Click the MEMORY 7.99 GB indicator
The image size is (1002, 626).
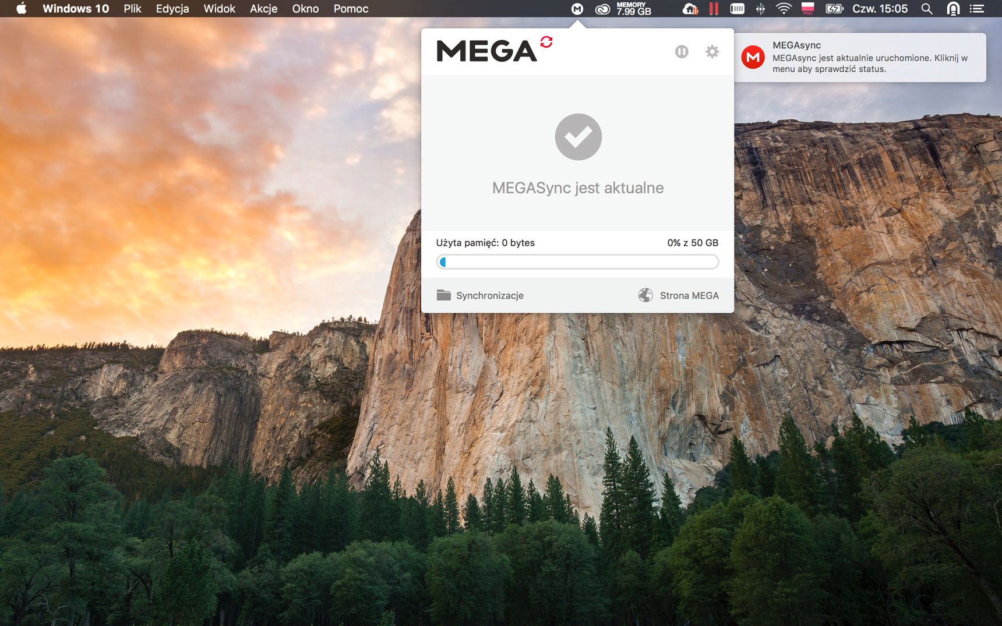[x=634, y=9]
